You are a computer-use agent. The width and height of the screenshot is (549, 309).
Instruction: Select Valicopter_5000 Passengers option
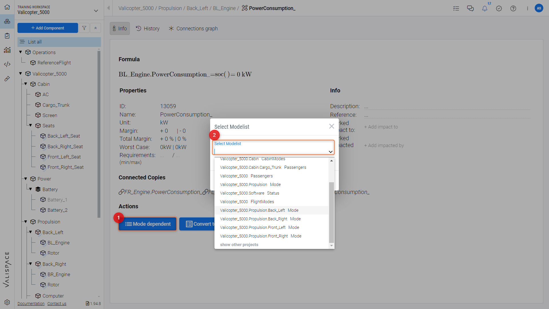point(272,176)
